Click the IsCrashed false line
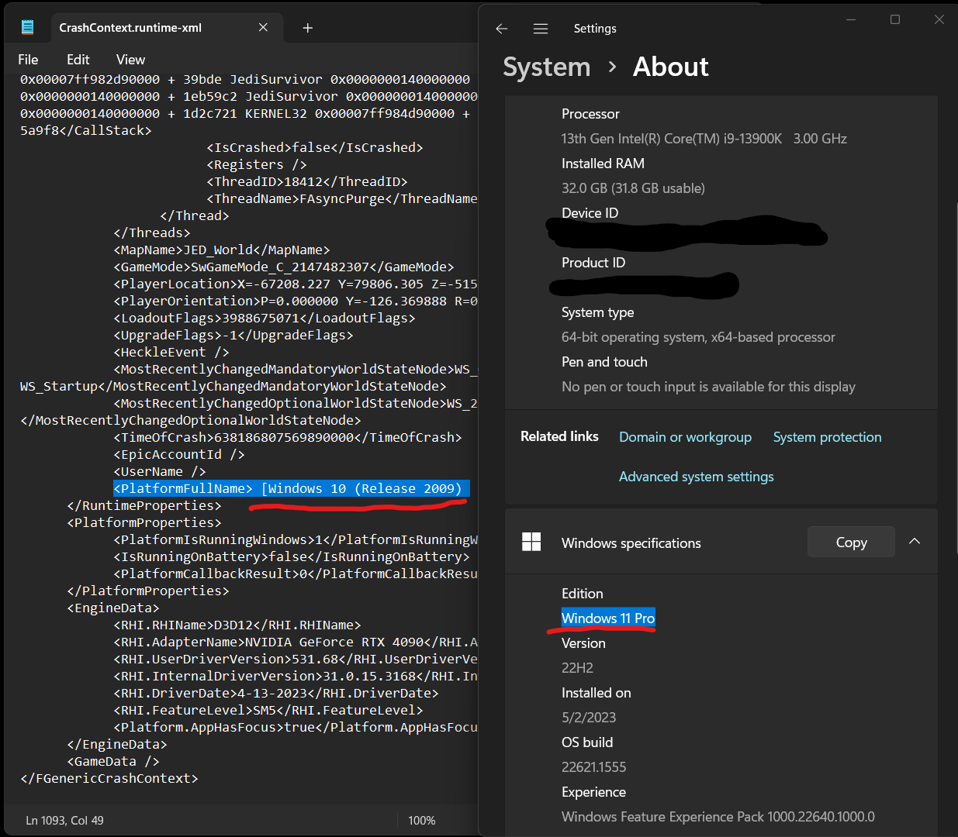The height and width of the screenshot is (837, 958). [x=315, y=147]
